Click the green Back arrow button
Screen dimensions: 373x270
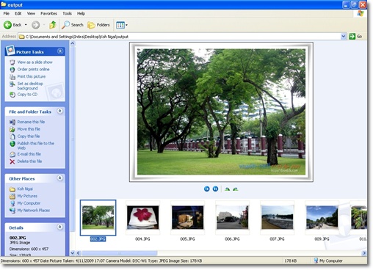point(7,25)
